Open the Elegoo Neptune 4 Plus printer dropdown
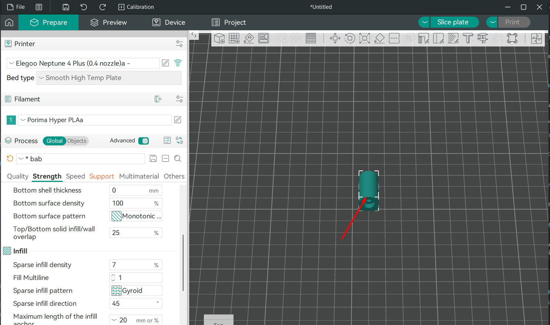The height and width of the screenshot is (325, 550). pos(83,63)
